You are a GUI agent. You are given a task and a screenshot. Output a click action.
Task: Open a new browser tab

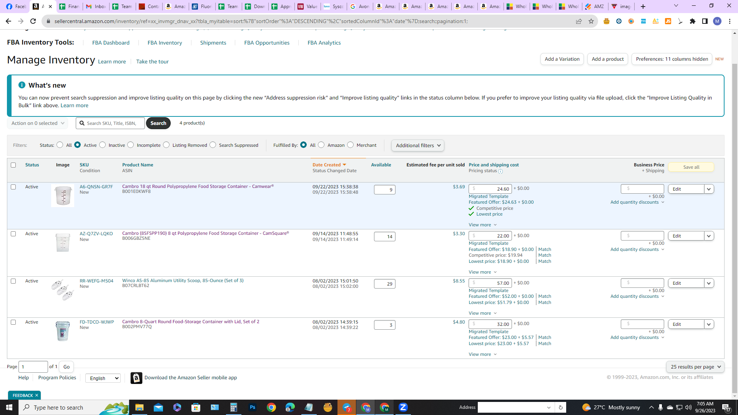click(x=643, y=6)
